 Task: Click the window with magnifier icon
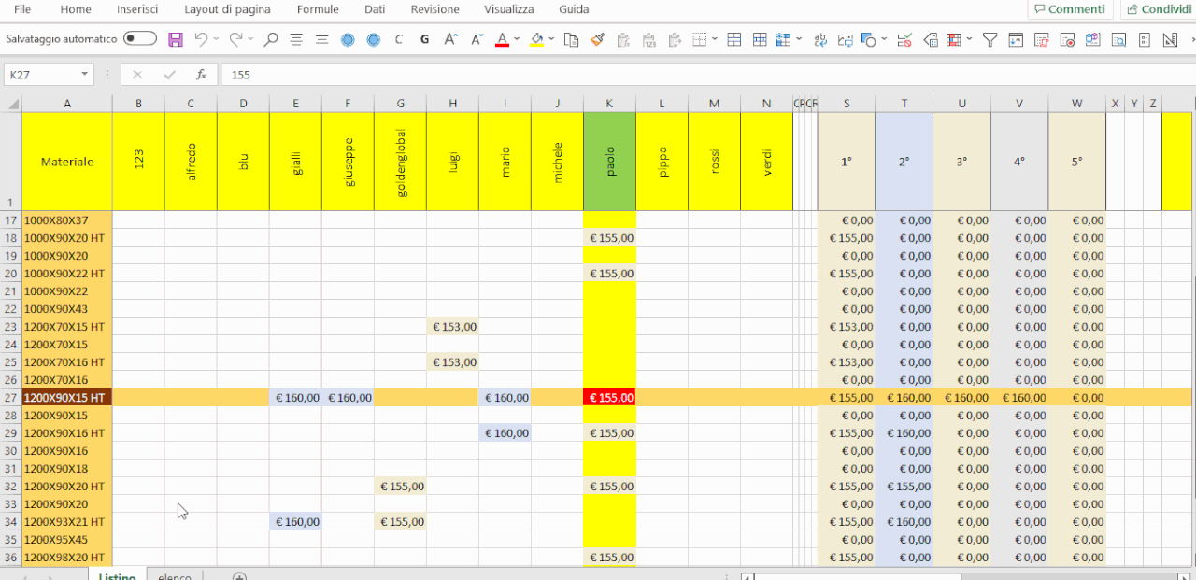pos(1118,39)
